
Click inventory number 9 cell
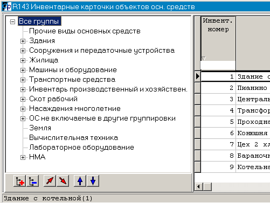pos(218,167)
